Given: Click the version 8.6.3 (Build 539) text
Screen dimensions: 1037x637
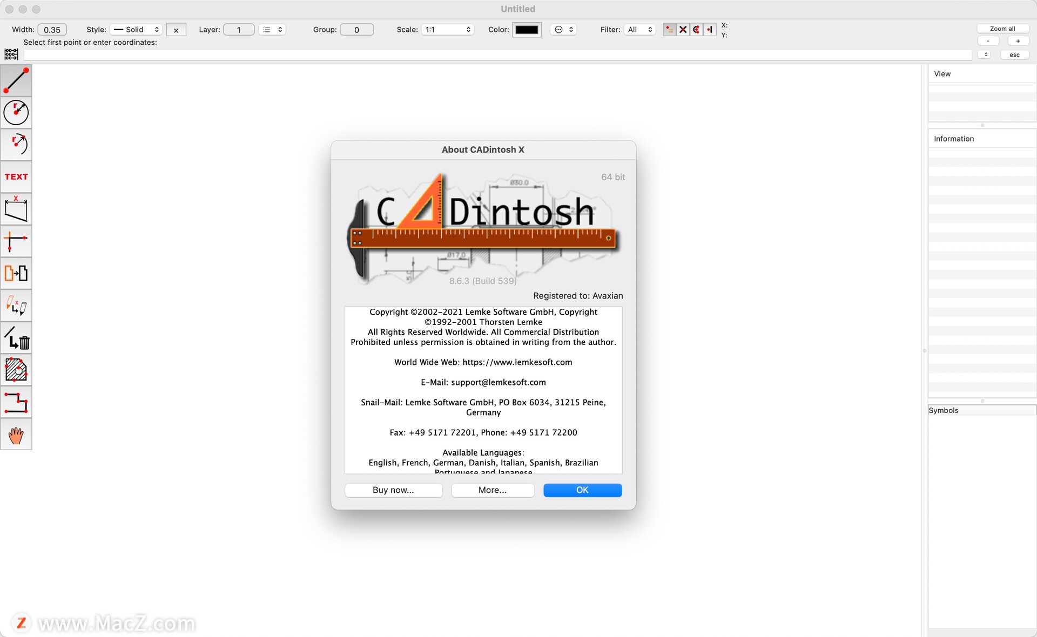Looking at the screenshot, I should (x=483, y=281).
